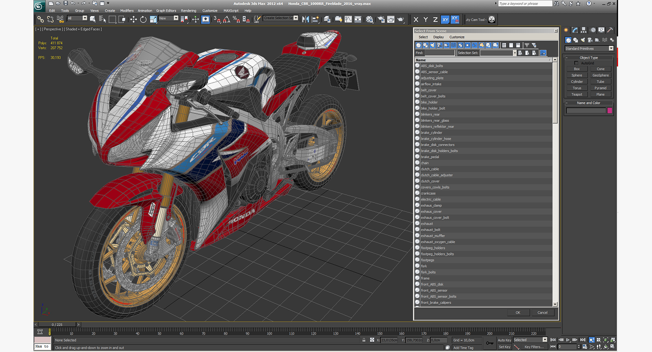Activate the Bind to Space Warp tool
Screen dimensions: 652x352
tap(60, 19)
